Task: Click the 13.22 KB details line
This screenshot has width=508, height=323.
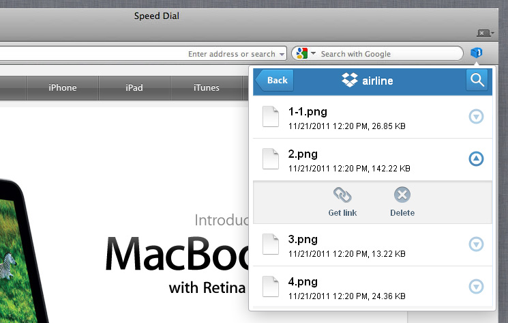Action: pyautogui.click(x=347, y=254)
